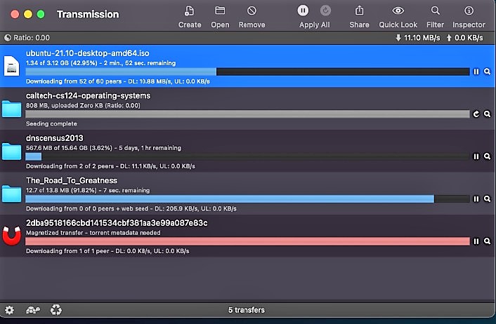
Task: Open the Filter bar via magnifier icon
Action: [x=436, y=11]
